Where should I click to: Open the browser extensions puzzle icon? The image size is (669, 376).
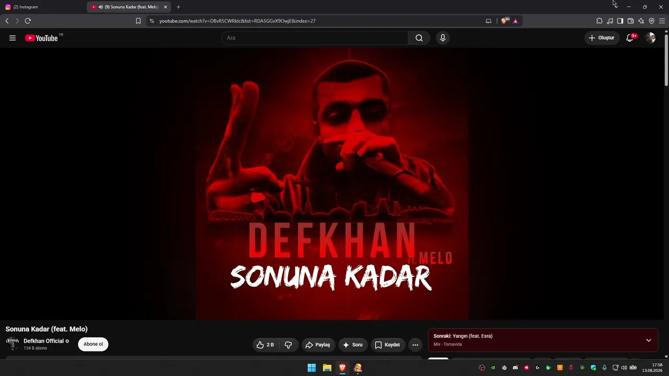point(599,21)
